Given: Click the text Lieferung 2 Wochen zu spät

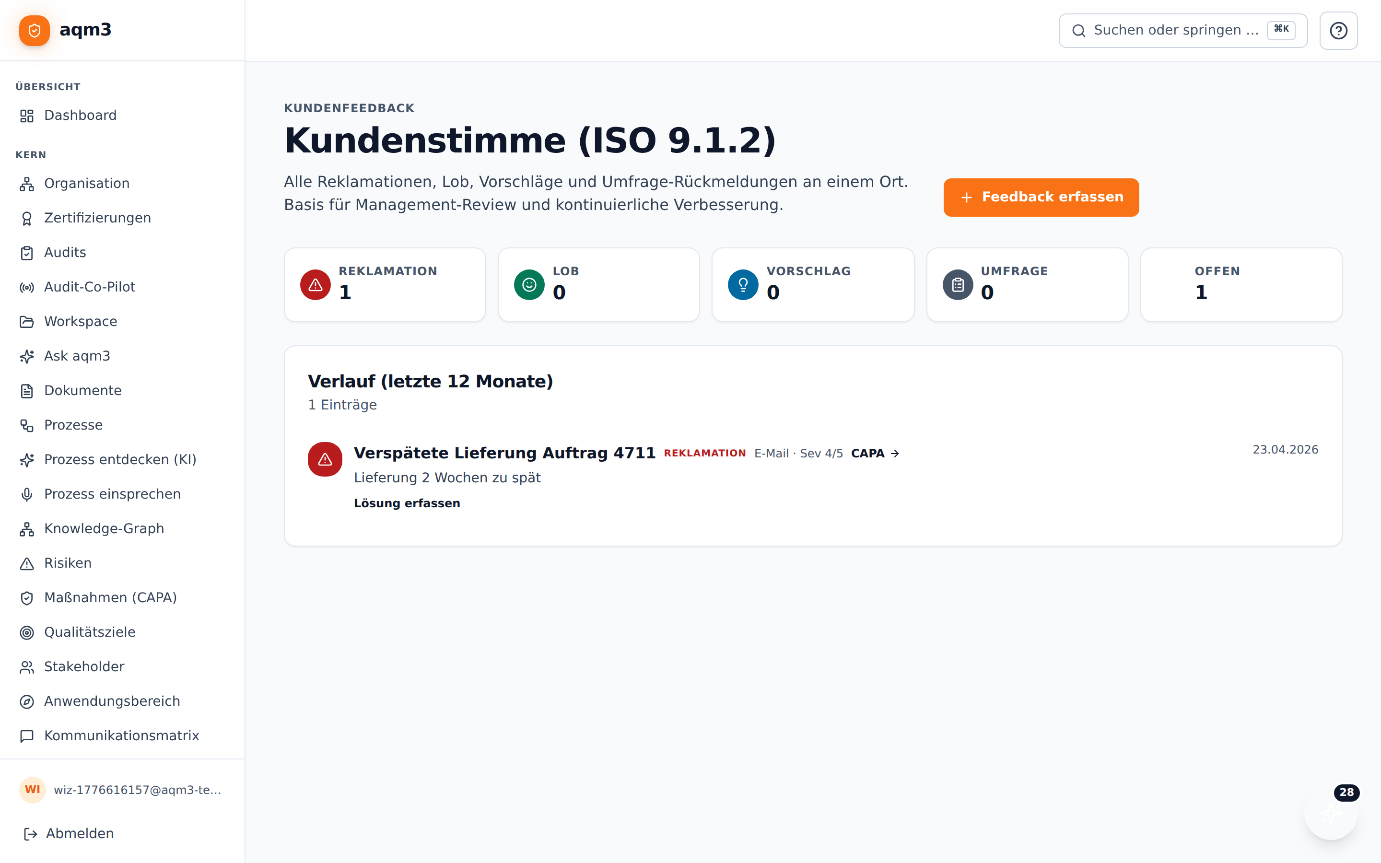Looking at the screenshot, I should [x=447, y=478].
